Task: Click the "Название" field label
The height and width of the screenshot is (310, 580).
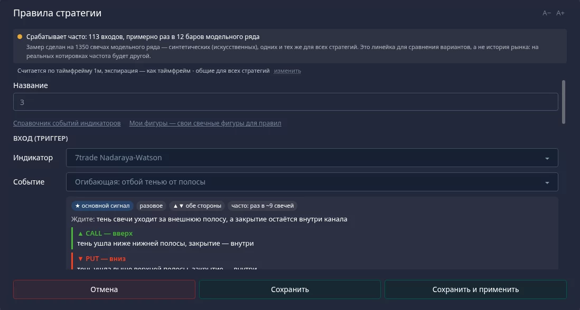Action: [31, 85]
